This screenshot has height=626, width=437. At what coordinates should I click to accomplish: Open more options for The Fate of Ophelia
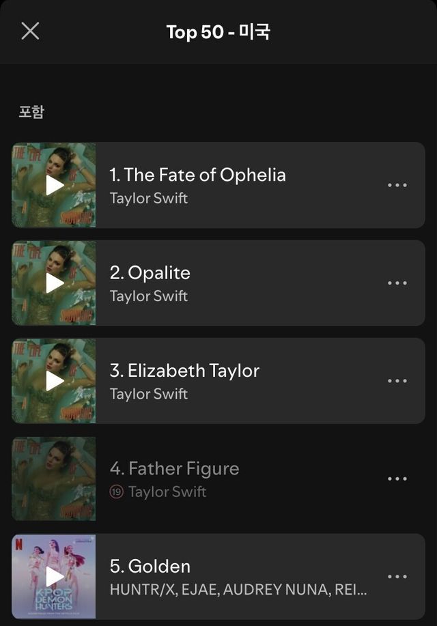coord(397,185)
